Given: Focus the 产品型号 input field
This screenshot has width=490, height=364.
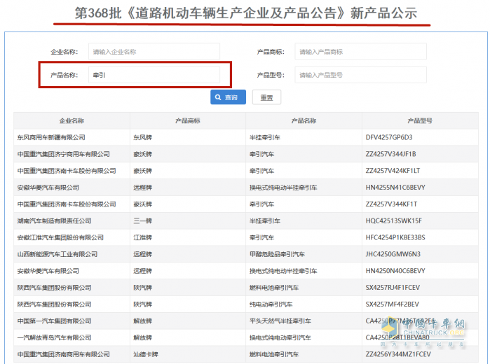Looking at the screenshot, I should click(360, 75).
